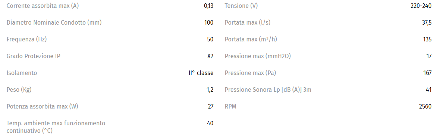Click the X2 protection grade value

coord(210,56)
